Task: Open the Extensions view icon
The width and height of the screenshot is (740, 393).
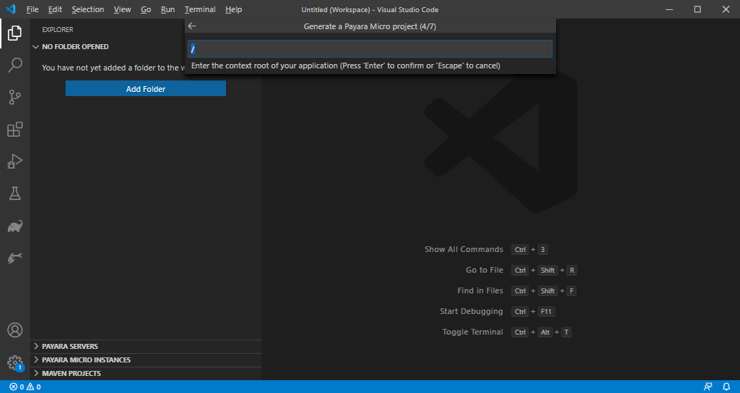Action: [x=14, y=130]
